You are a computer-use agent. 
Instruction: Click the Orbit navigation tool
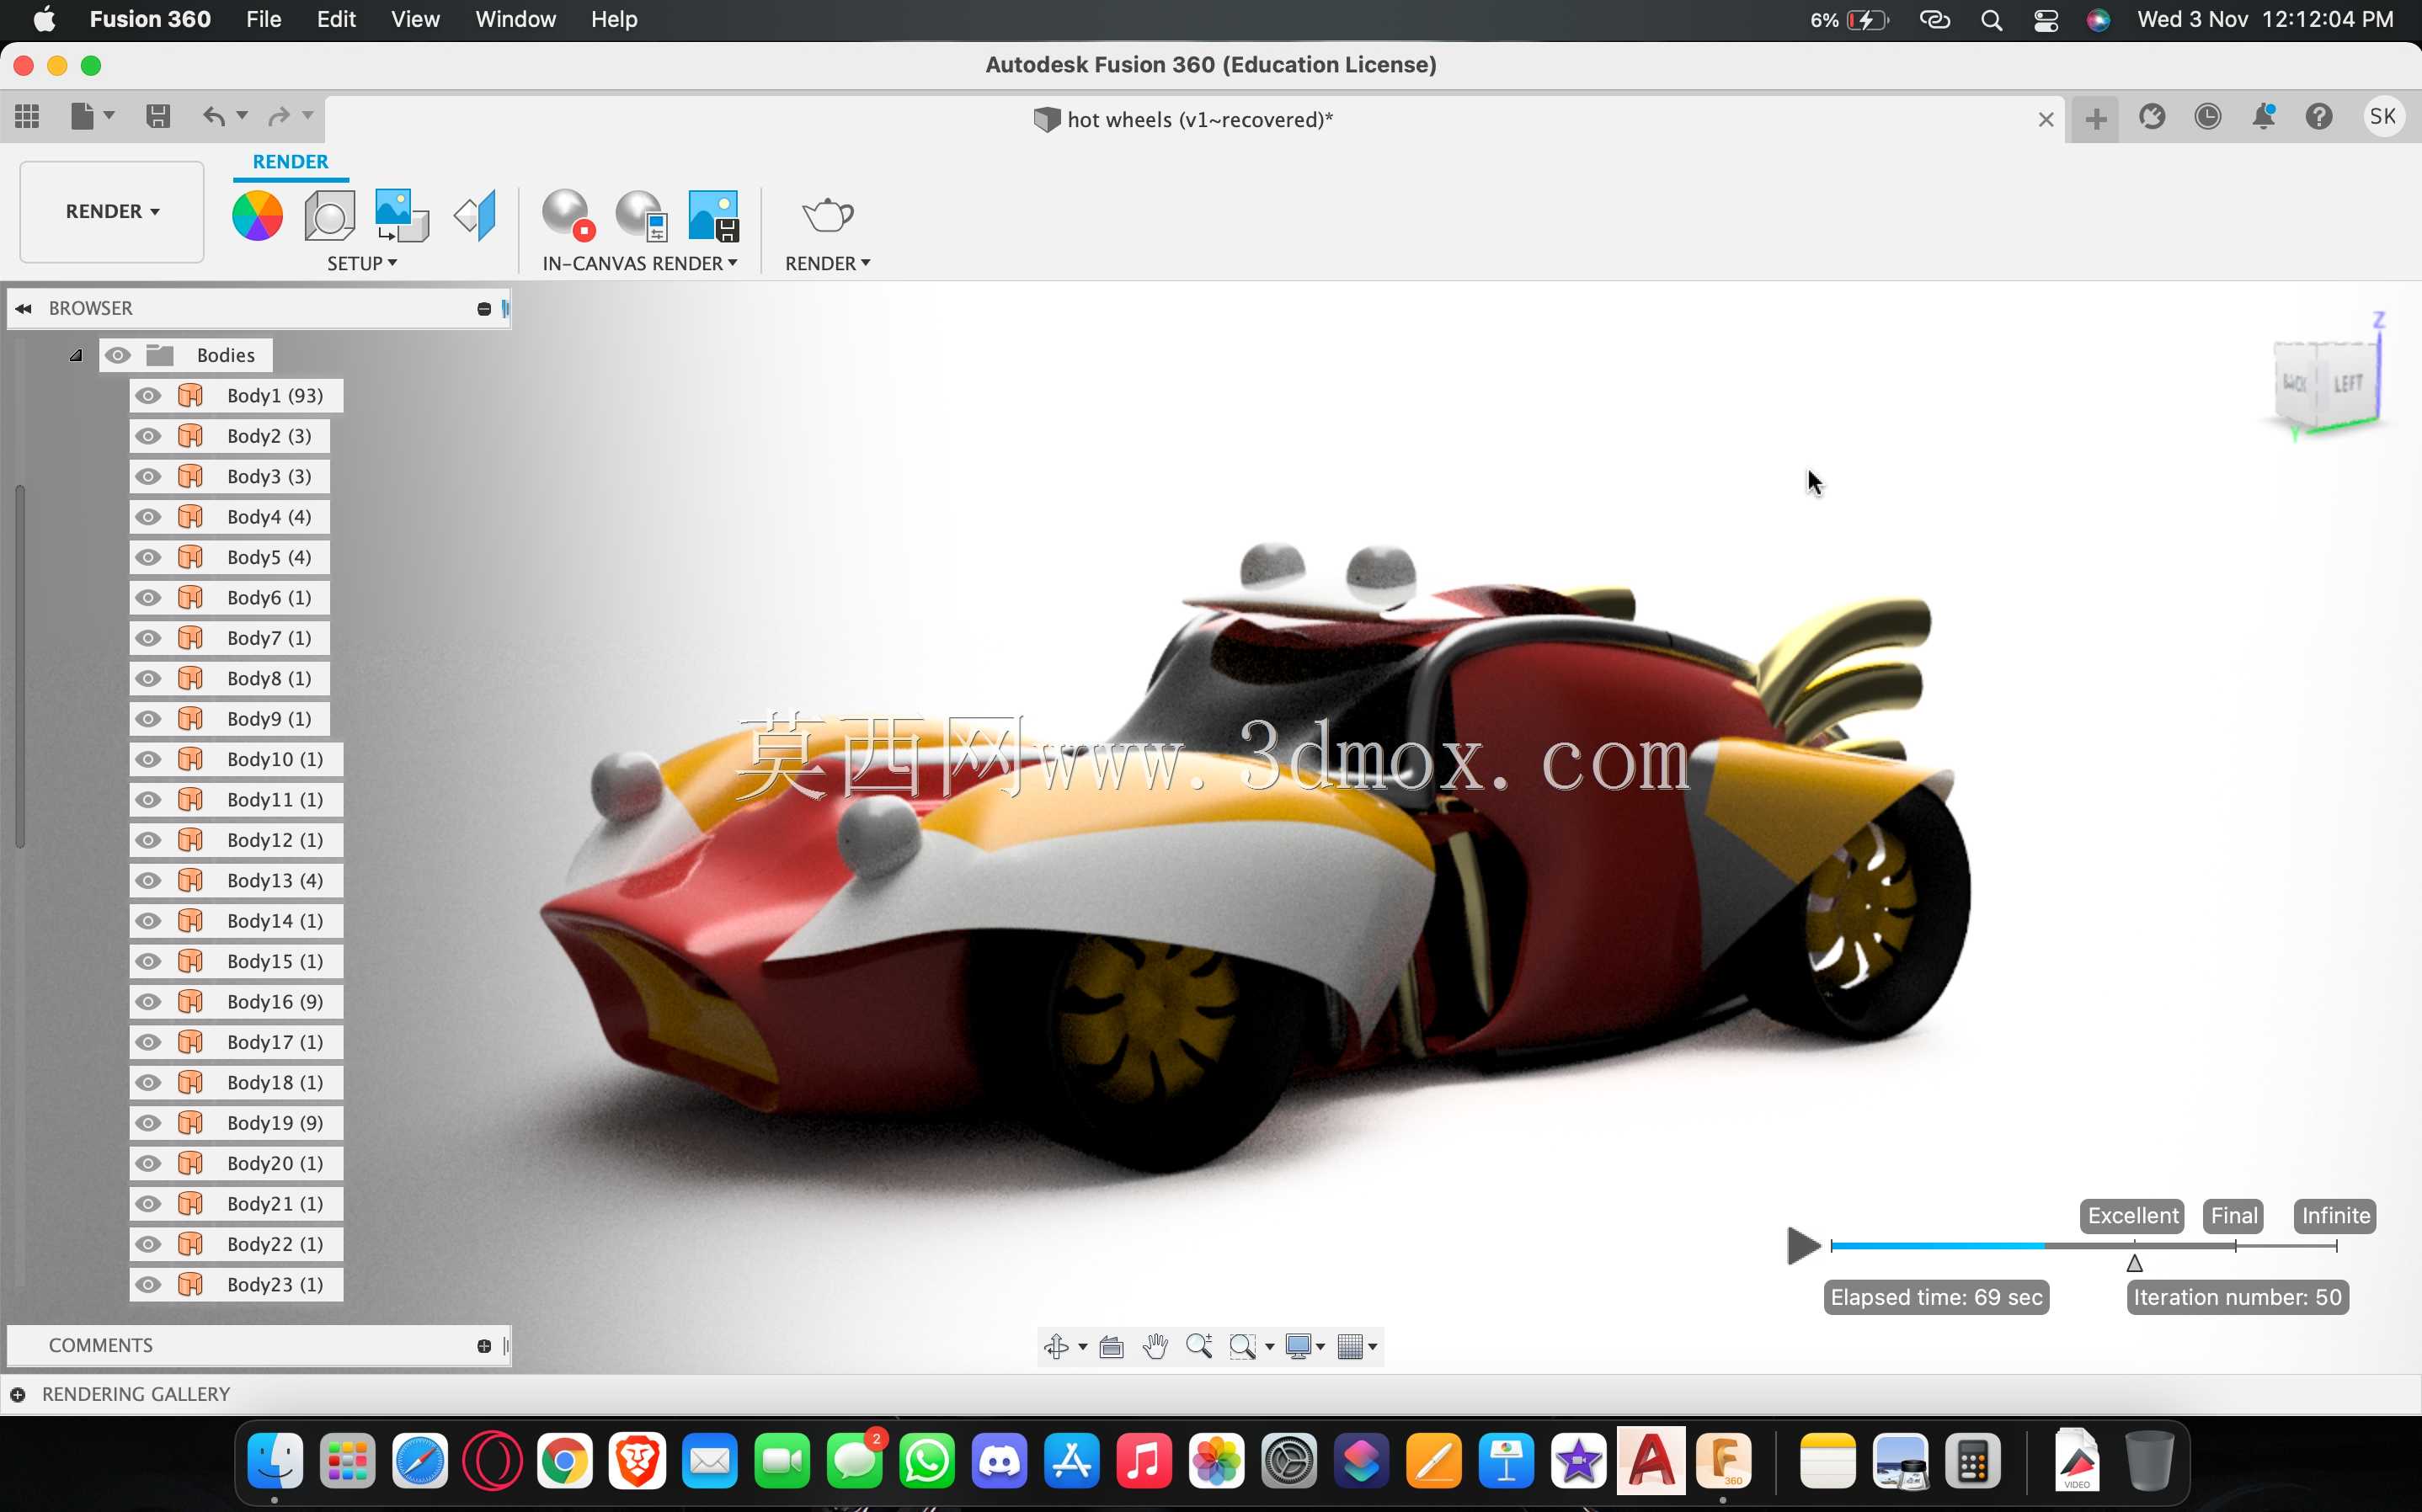[1056, 1346]
